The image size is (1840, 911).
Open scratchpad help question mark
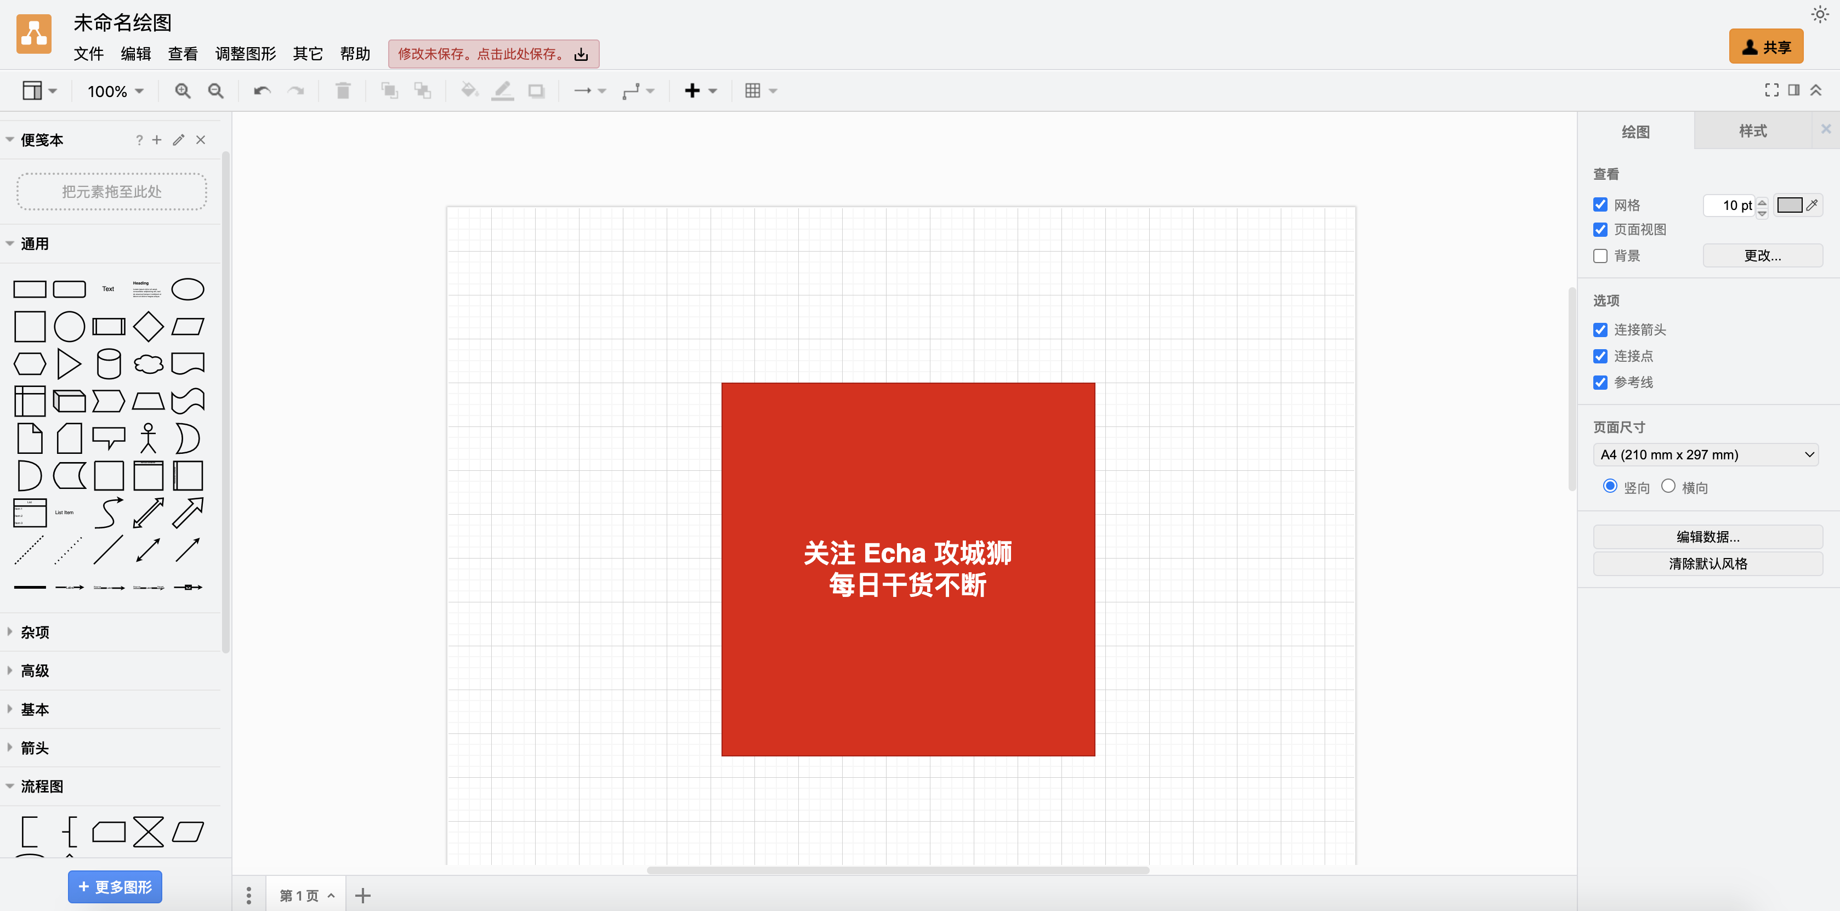(139, 140)
